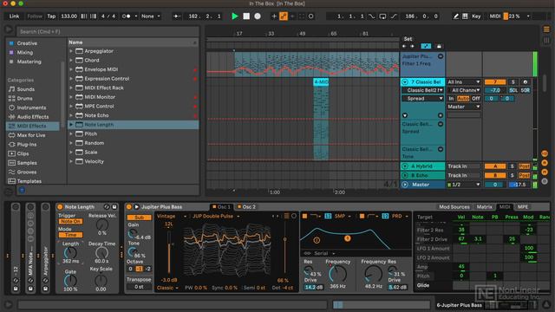
Task: Toggle the Automation Arm button
Action: pyautogui.click(x=284, y=16)
